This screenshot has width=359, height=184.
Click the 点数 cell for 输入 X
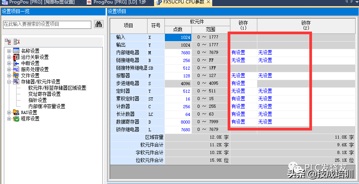(178, 37)
